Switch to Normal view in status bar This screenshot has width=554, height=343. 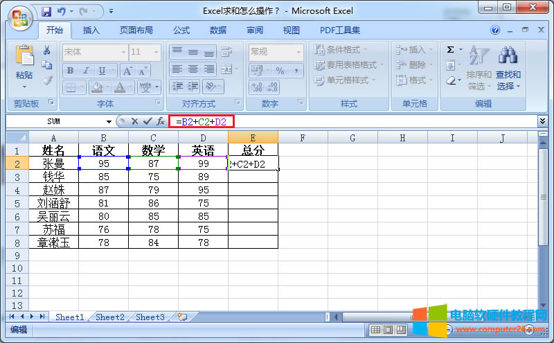point(375,330)
